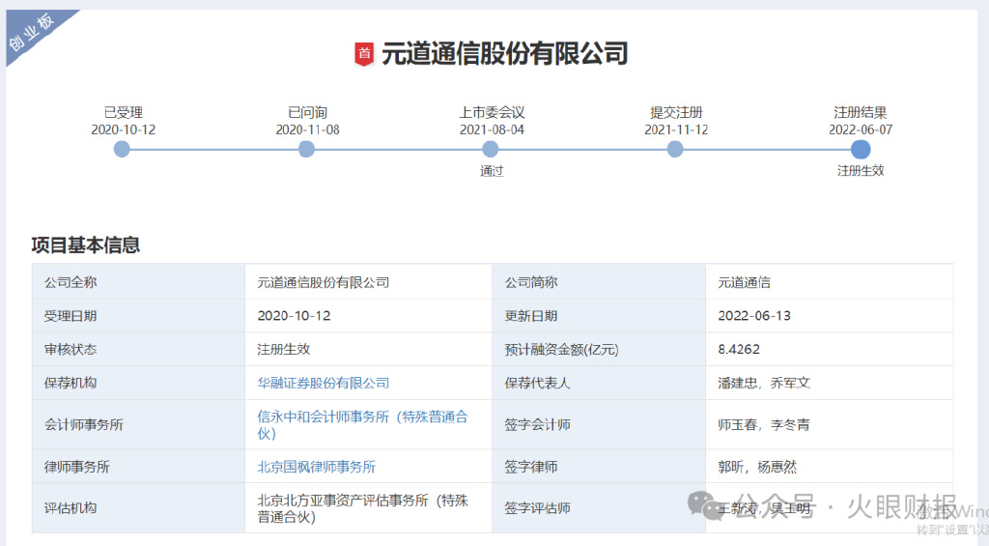989x546 pixels.
Task: Select the 上市委会议 timeline marker dot
Action: [x=491, y=150]
